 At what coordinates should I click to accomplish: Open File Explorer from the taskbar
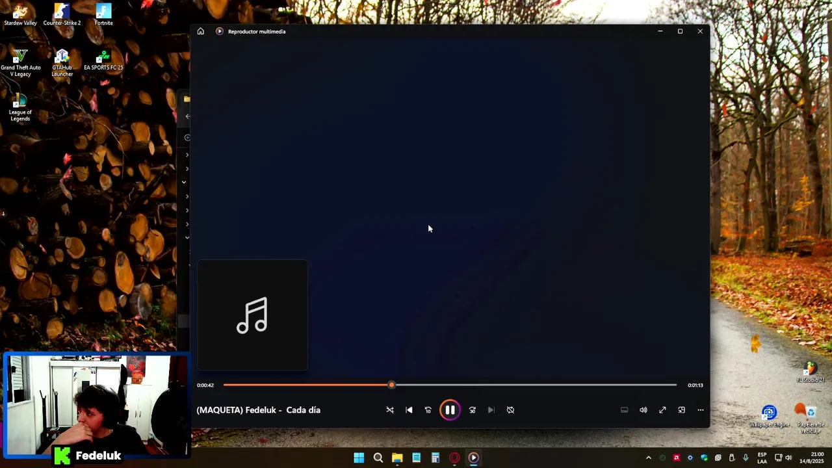[x=397, y=458]
